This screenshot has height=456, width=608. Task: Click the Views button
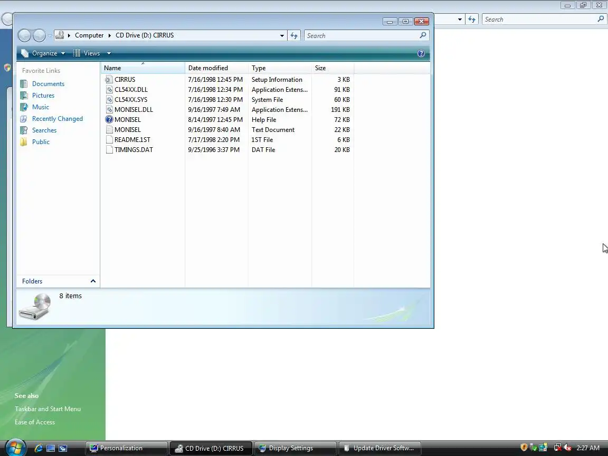pos(87,53)
